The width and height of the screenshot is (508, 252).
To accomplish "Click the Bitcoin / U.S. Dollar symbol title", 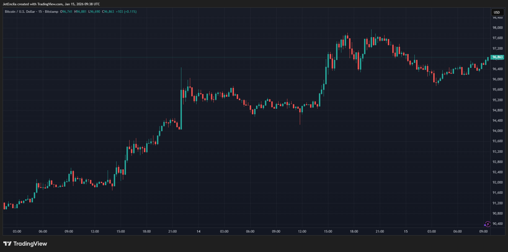I will 20,12.
